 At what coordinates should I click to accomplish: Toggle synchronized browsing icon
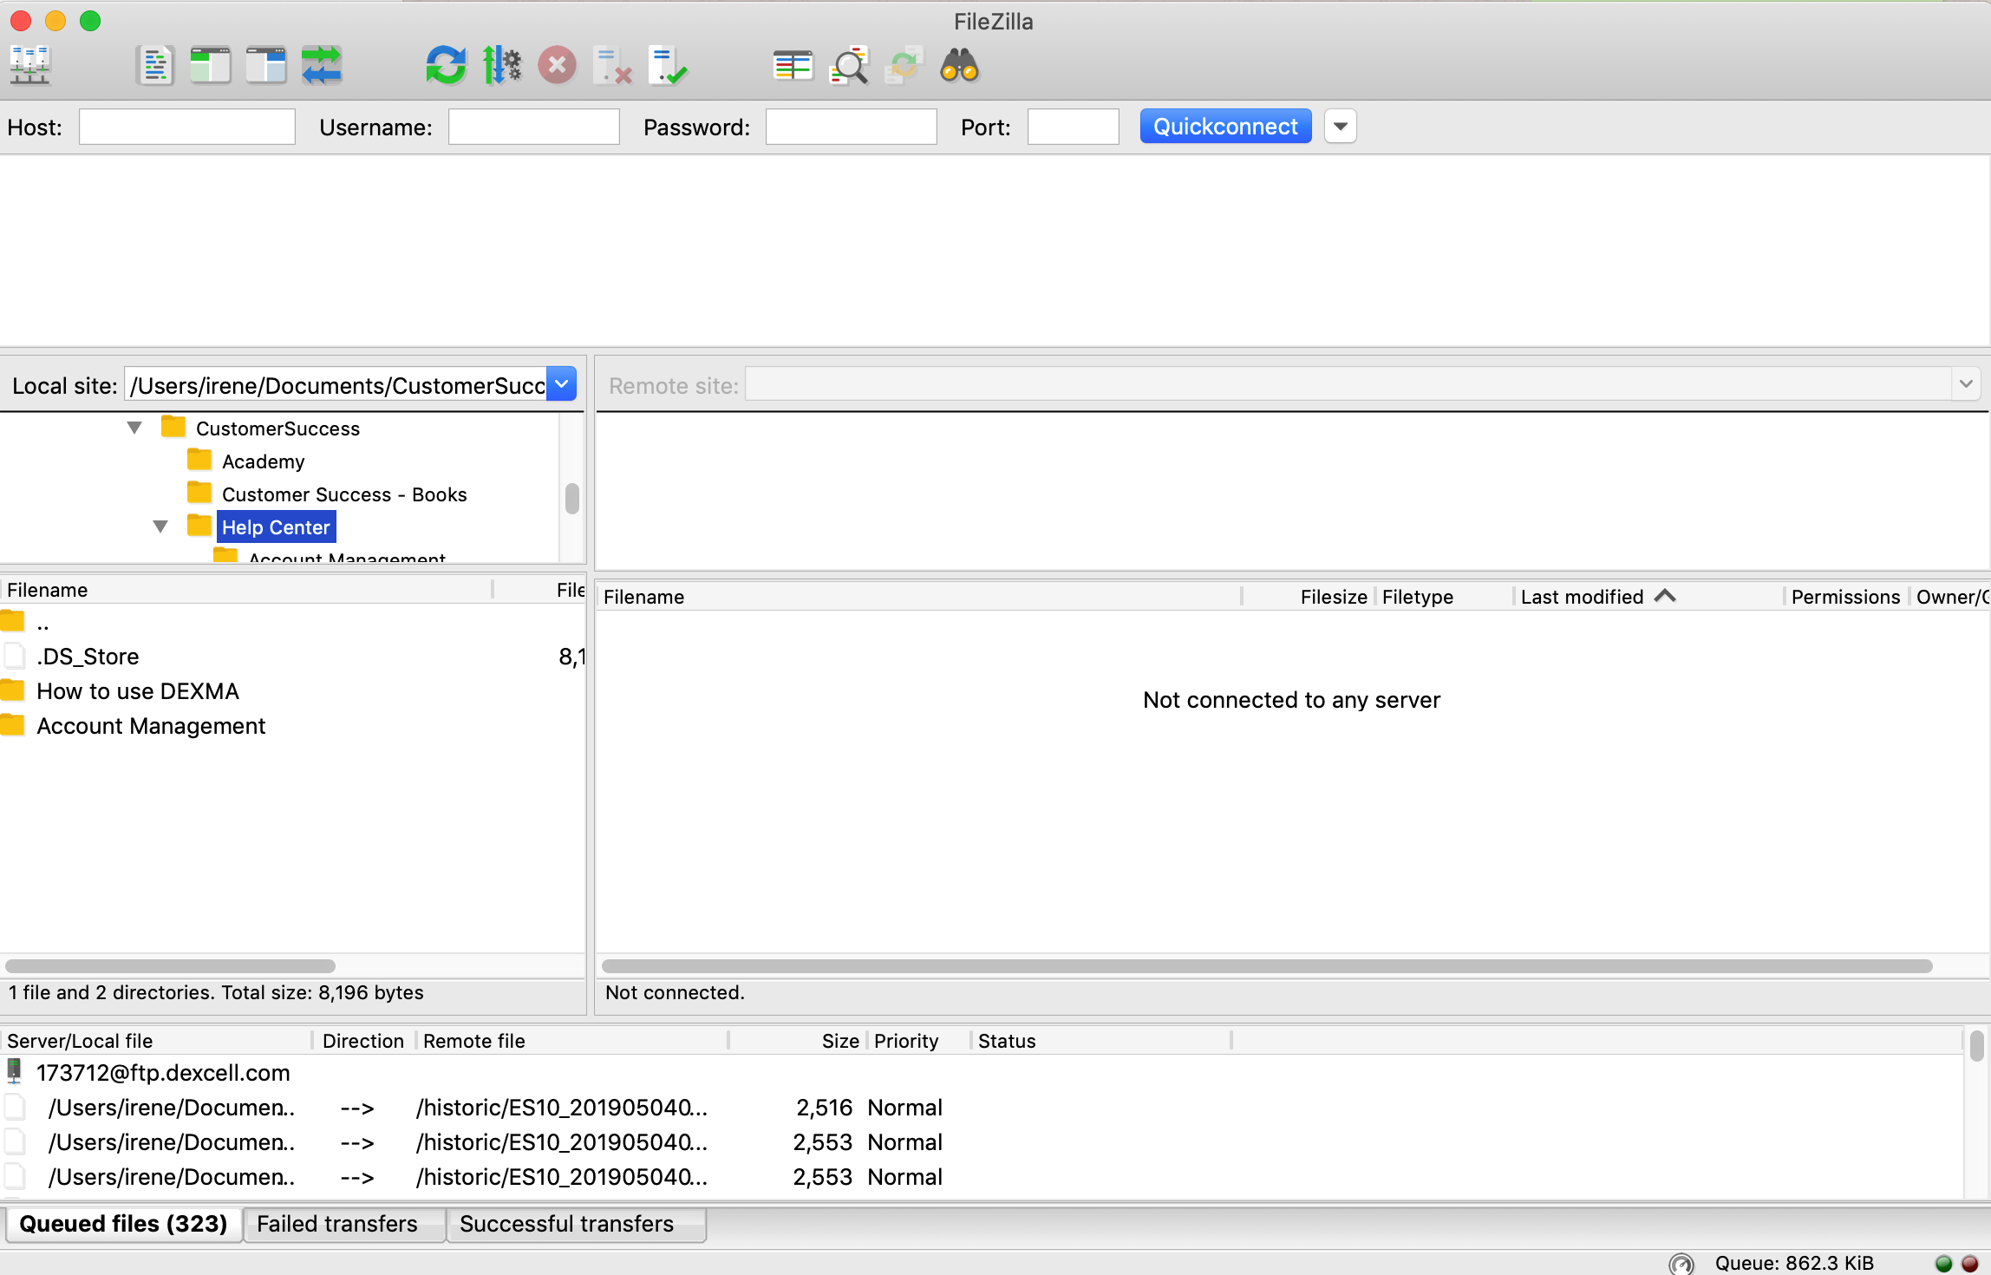pos(904,66)
